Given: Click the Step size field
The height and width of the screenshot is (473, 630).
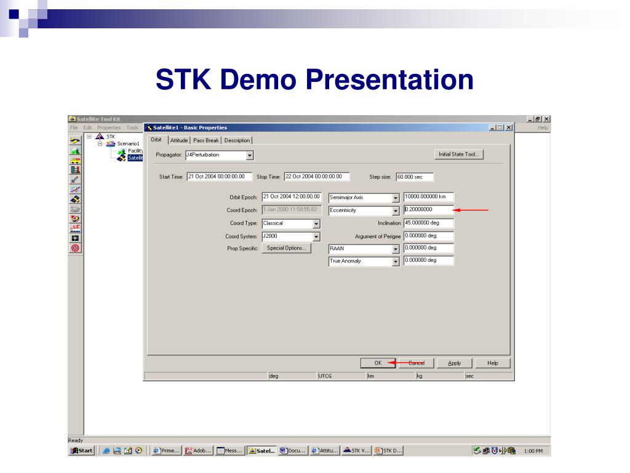Looking at the screenshot, I should (415, 177).
